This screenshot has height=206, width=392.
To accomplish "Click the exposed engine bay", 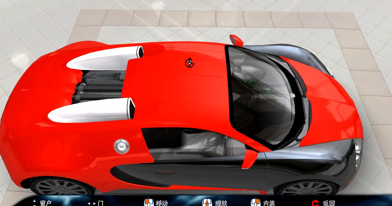I will [98, 87].
